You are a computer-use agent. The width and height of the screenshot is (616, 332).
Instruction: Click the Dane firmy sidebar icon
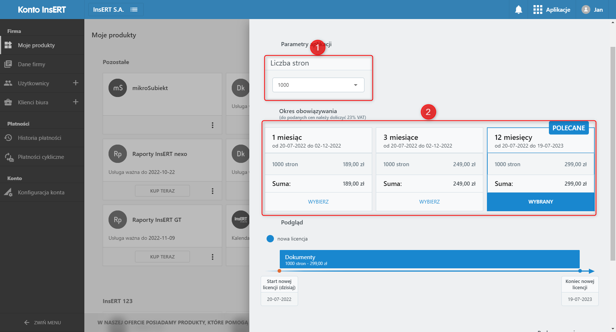[x=8, y=64]
